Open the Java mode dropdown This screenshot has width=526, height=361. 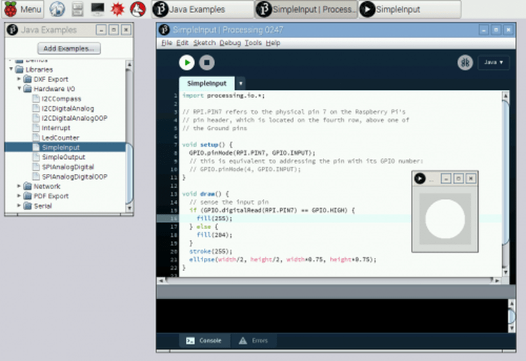click(493, 62)
